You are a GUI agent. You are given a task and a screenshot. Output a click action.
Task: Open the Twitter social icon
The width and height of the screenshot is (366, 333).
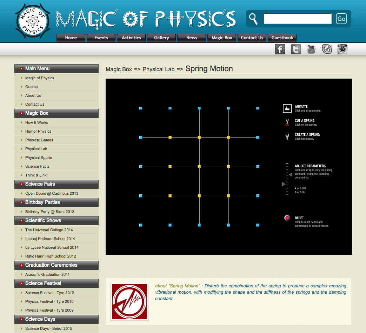(x=295, y=49)
